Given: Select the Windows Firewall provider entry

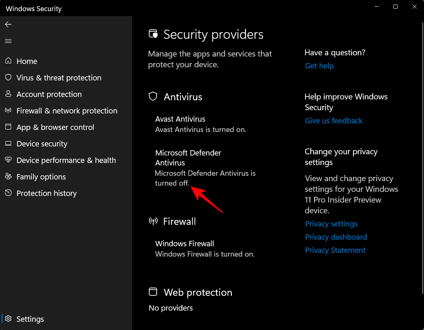Looking at the screenshot, I should pyautogui.click(x=185, y=244).
